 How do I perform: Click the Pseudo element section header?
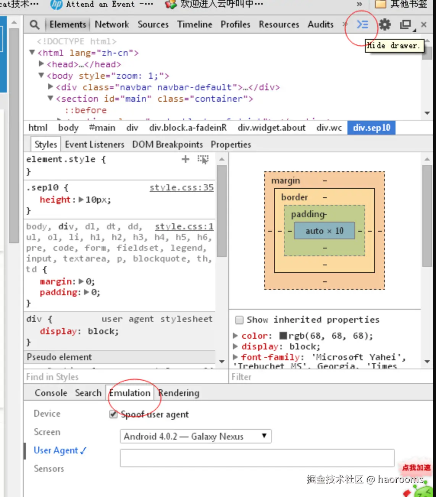120,357
